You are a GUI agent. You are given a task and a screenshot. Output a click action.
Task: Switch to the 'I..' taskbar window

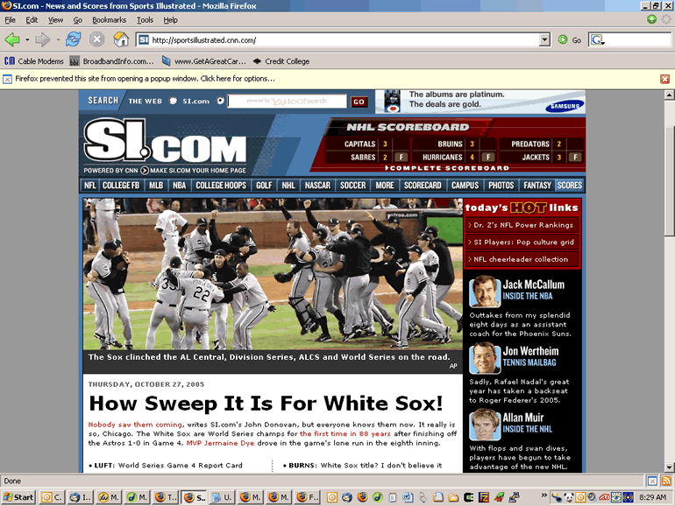coord(81,497)
